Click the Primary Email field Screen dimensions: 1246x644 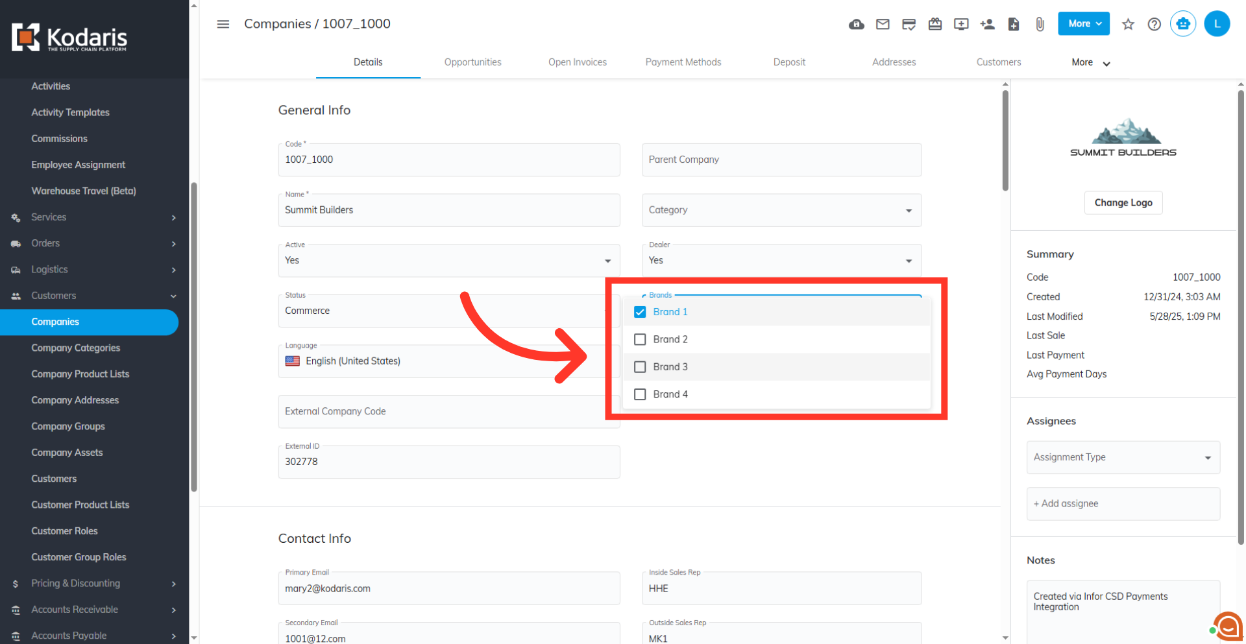(x=449, y=588)
